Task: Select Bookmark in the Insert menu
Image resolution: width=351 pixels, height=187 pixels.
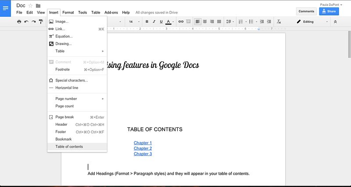Action: [x=77, y=139]
